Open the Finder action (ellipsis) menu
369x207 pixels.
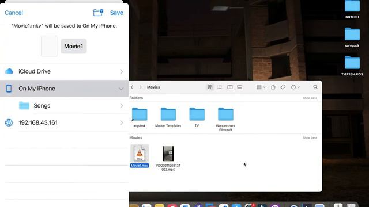coord(295,87)
